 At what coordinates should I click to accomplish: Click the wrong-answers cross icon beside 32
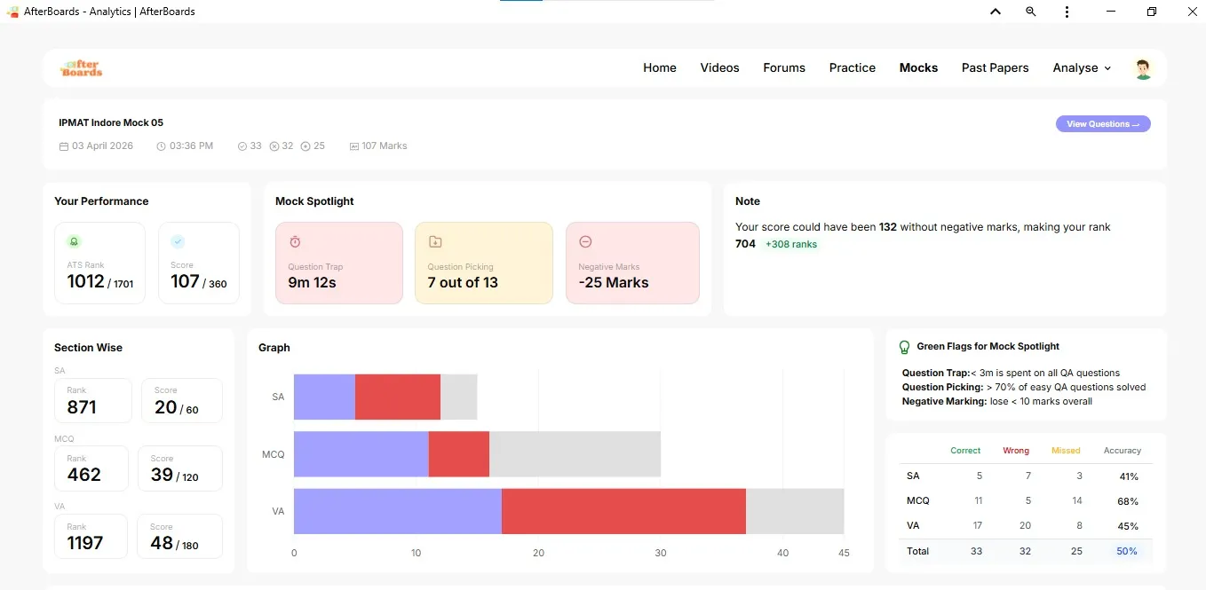[x=274, y=146]
